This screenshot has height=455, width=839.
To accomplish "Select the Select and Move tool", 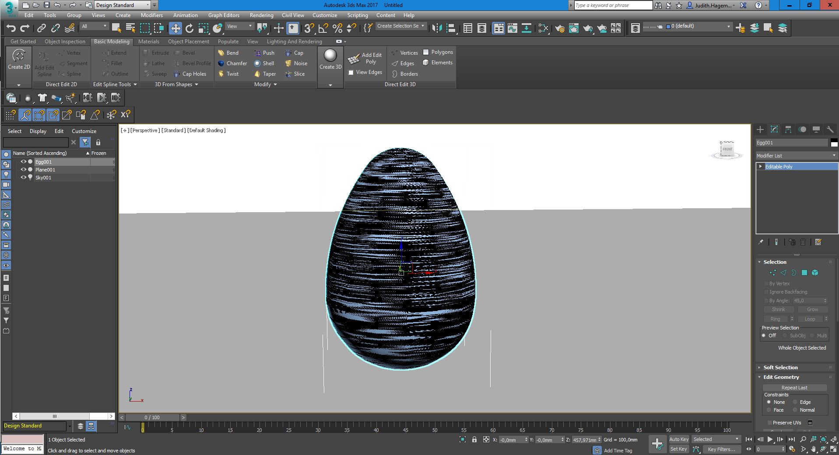I will tap(175, 28).
